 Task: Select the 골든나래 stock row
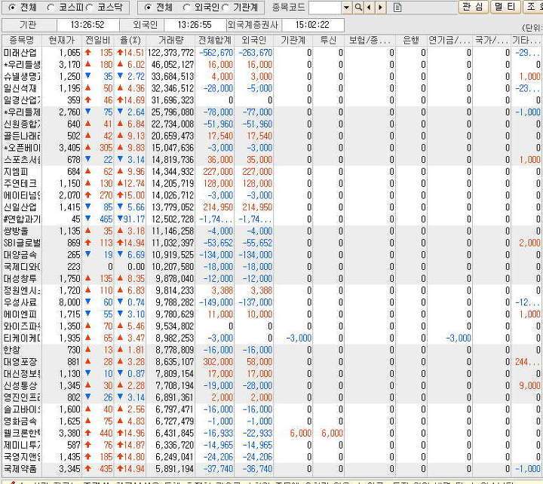(271, 136)
